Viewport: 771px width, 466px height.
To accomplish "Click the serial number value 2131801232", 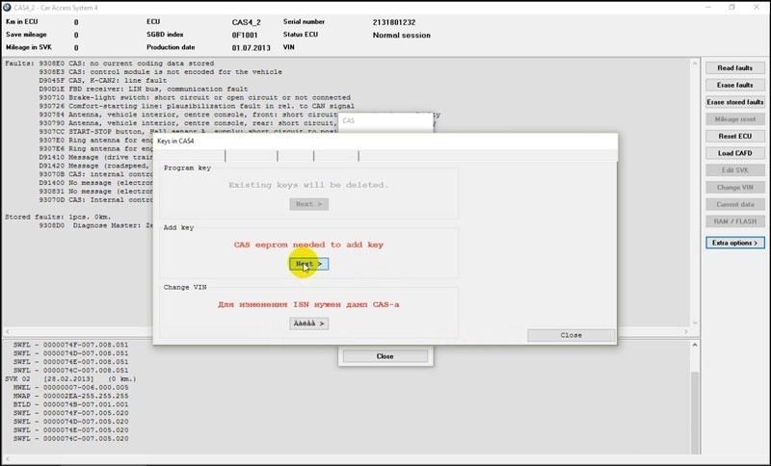I will point(394,22).
